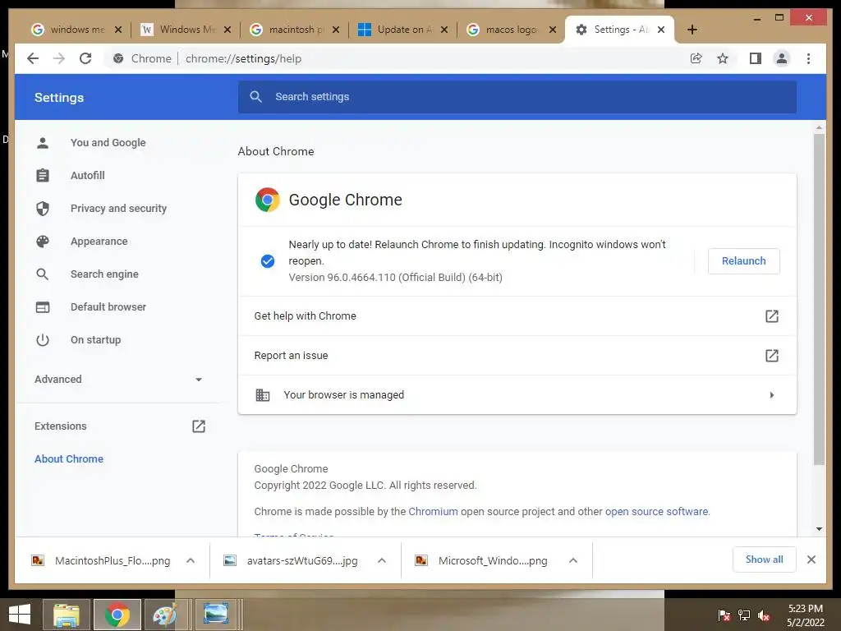Open Search engine settings
The height and width of the screenshot is (631, 841).
coord(104,274)
